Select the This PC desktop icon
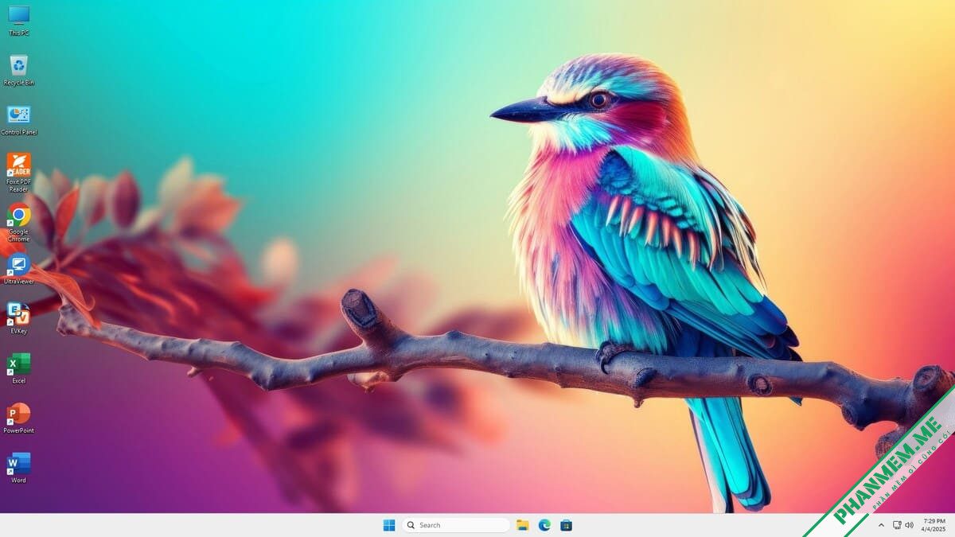The image size is (955, 537). click(18, 20)
